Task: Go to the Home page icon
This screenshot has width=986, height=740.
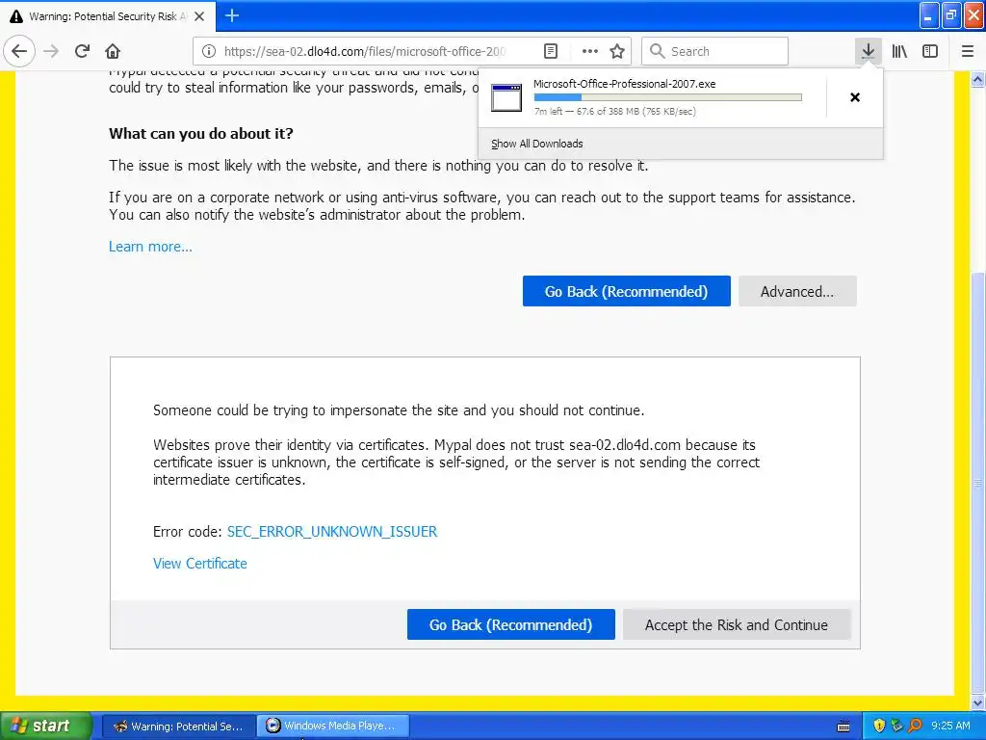Action: 113,51
